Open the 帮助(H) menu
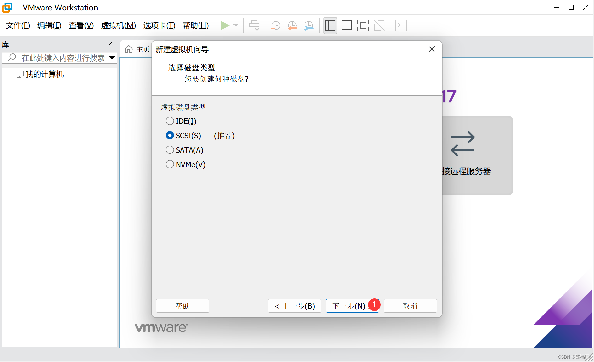The height and width of the screenshot is (362, 594). point(196,25)
